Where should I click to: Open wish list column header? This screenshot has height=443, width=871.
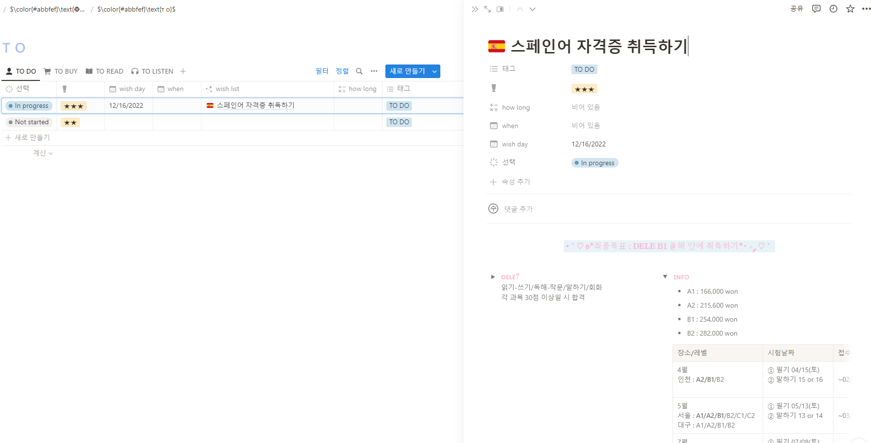[267, 89]
